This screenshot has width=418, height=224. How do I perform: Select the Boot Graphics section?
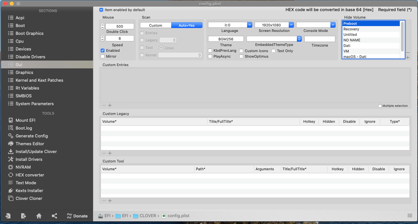tap(29, 33)
